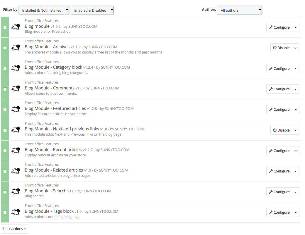Tick the checkbox for Blog module v1.6.6
This screenshot has height=235, width=305.
(x=5, y=27)
